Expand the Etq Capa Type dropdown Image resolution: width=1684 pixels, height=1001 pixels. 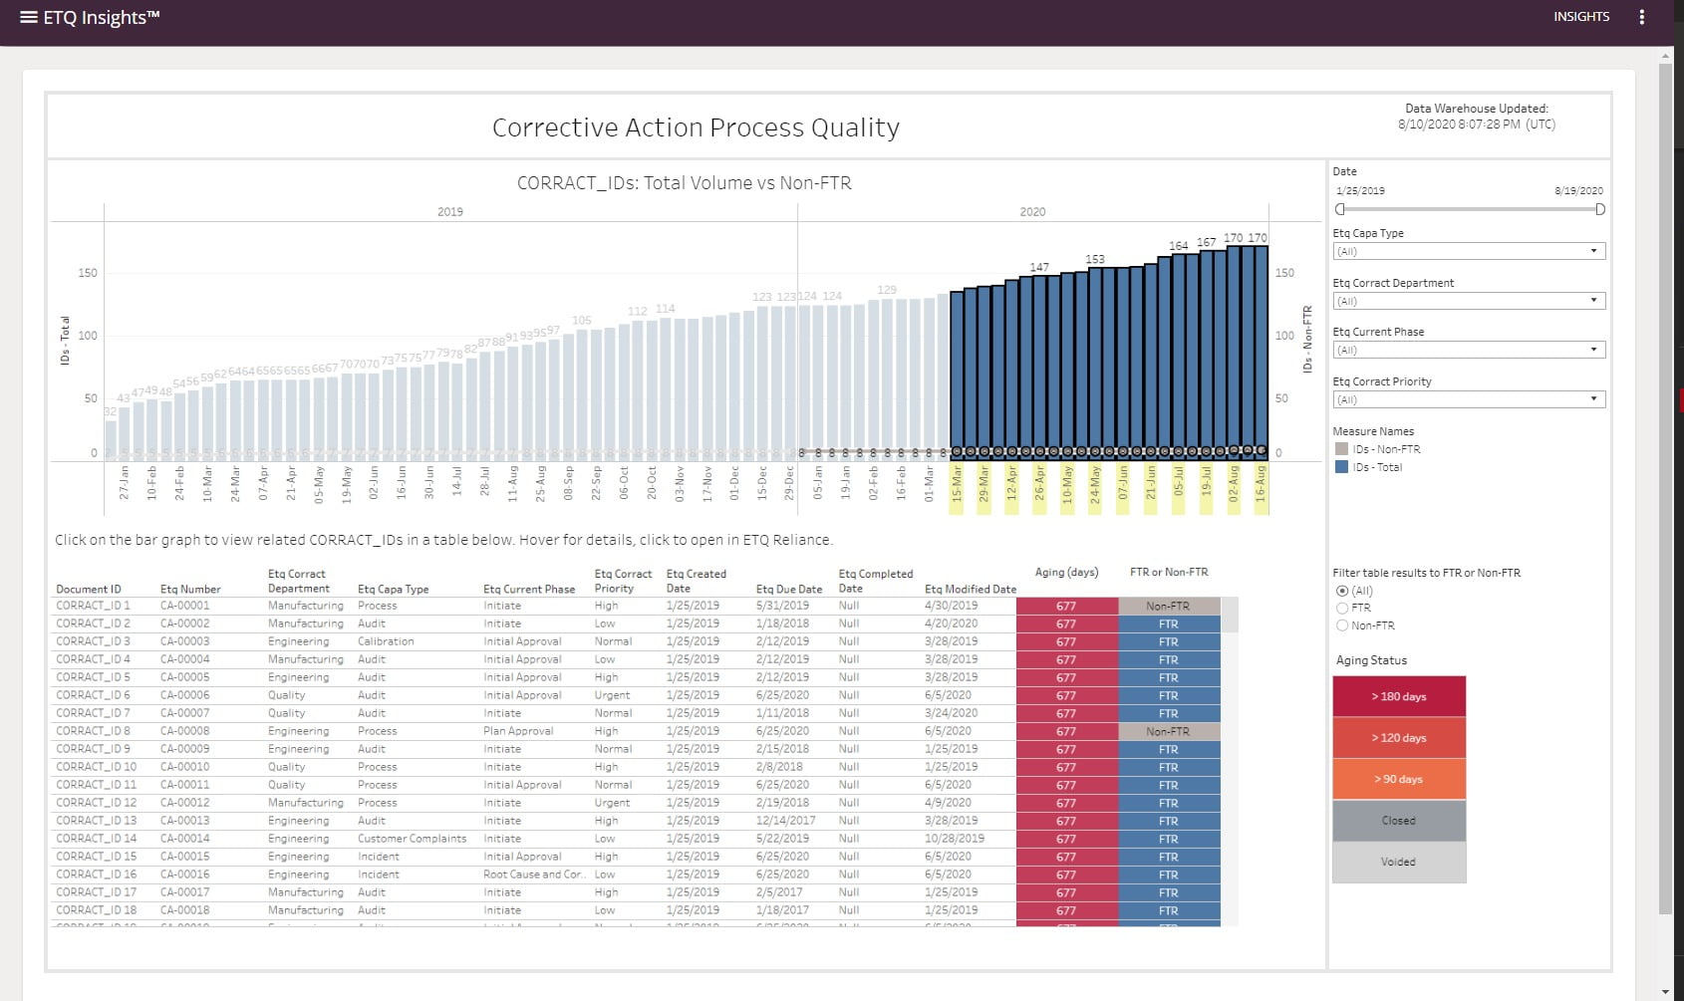coord(1469,251)
